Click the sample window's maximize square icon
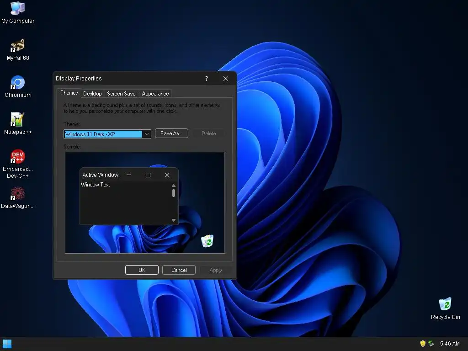The image size is (468, 351). point(148,175)
